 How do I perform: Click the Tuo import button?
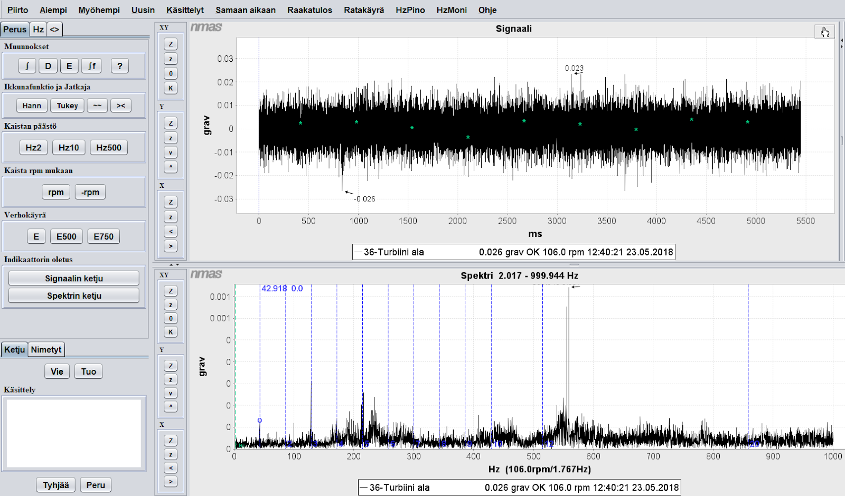(89, 371)
